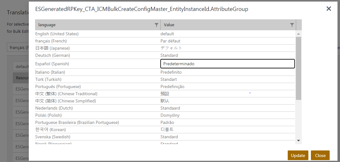Click the scrollbar down arrow in grid

298,140
